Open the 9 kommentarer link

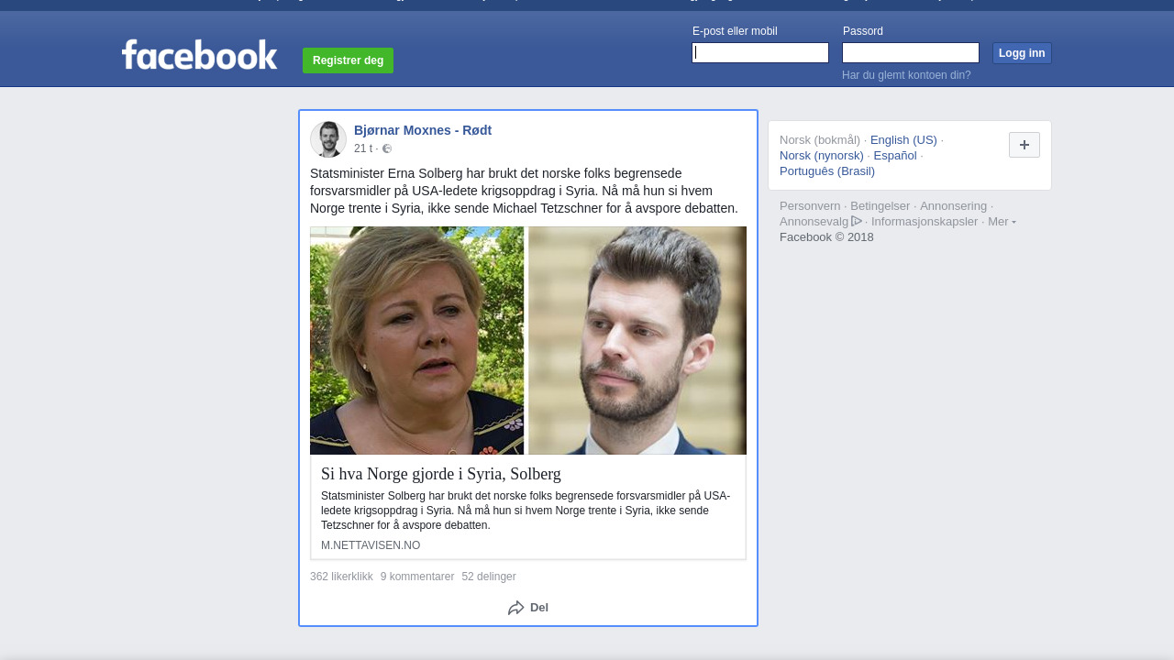point(417,577)
